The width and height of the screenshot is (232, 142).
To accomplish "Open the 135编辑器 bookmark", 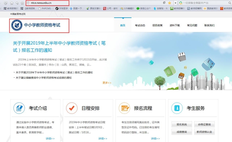I will pyautogui.click(x=127, y=9).
